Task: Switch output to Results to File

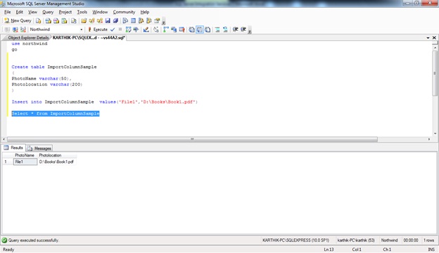Action: point(208,30)
